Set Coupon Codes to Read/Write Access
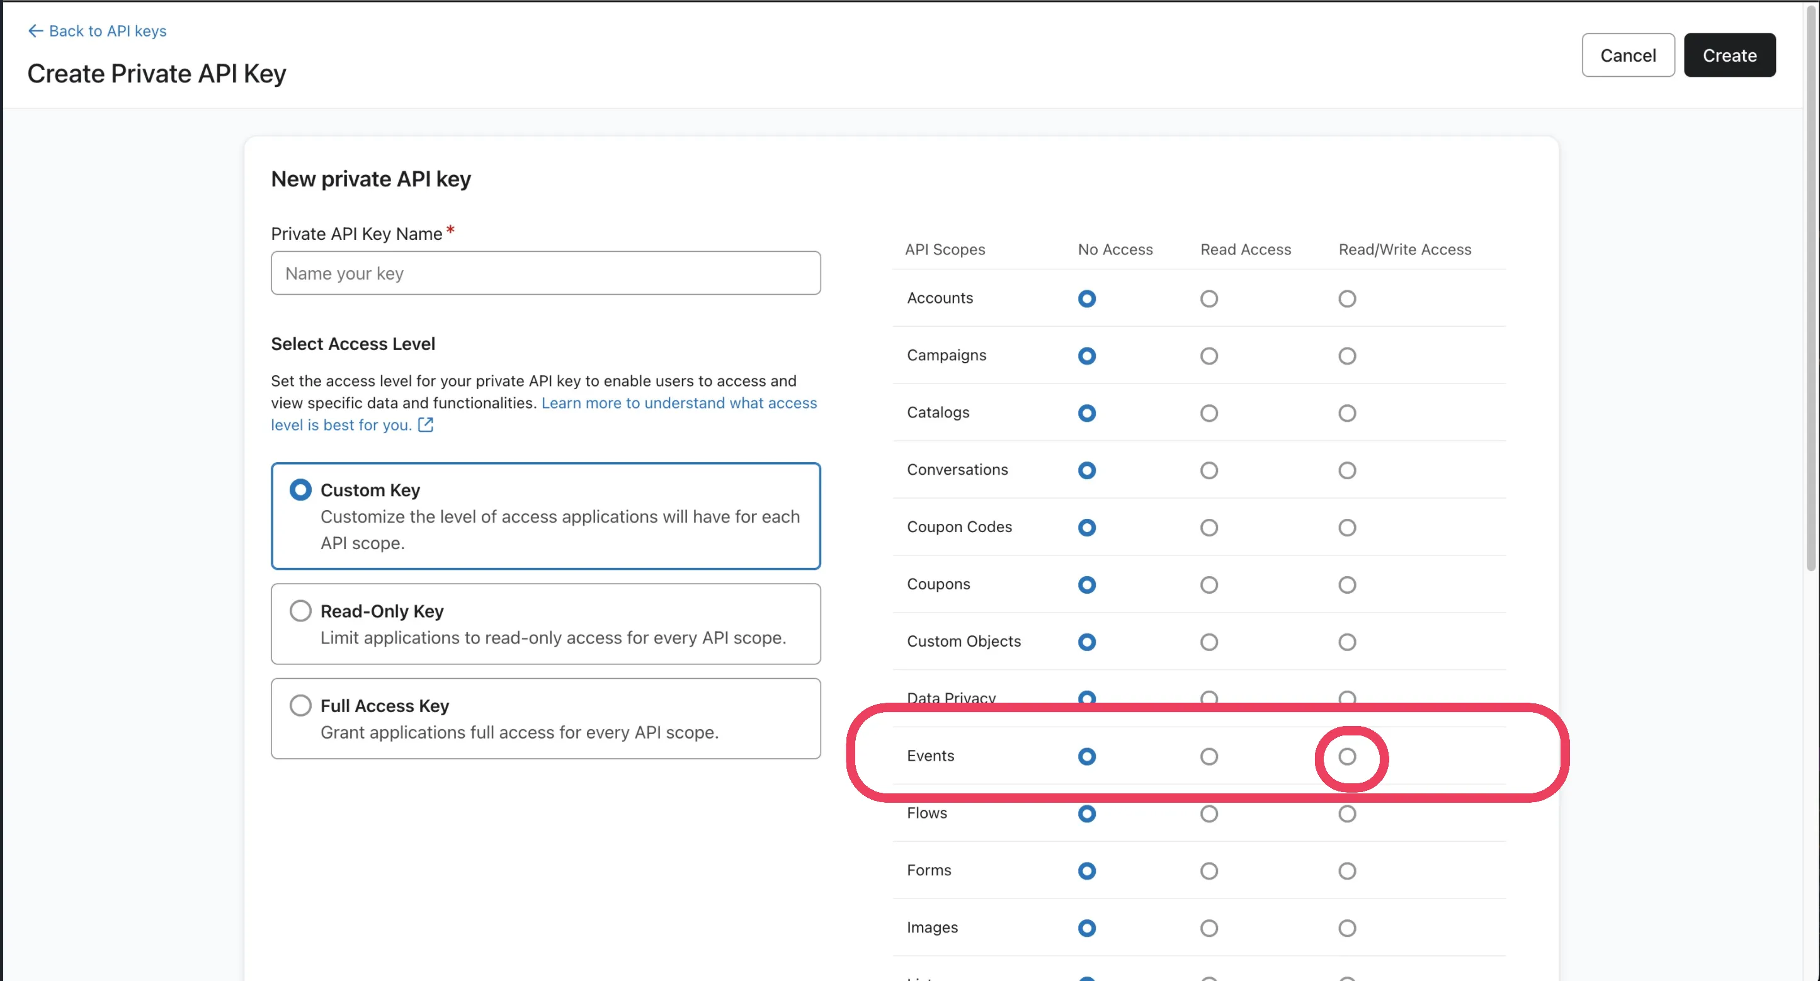1820x981 pixels. coord(1347,528)
